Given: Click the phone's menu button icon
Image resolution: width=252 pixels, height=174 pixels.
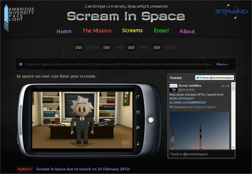Looking at the screenshot, I should click(x=138, y=128).
